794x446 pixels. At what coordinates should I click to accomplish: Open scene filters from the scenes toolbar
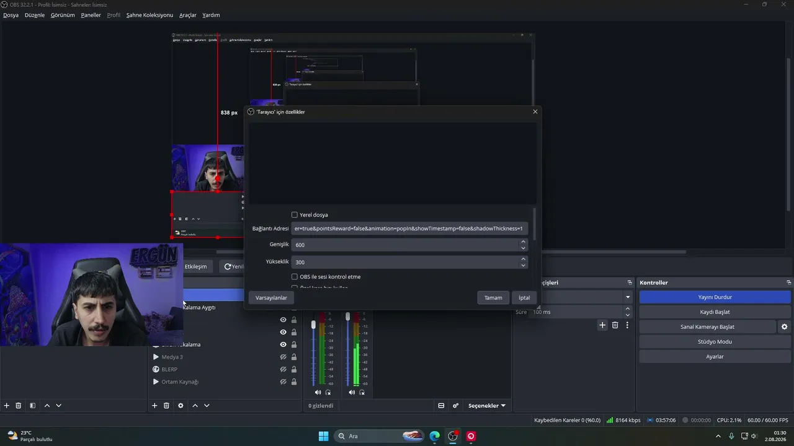(x=32, y=406)
